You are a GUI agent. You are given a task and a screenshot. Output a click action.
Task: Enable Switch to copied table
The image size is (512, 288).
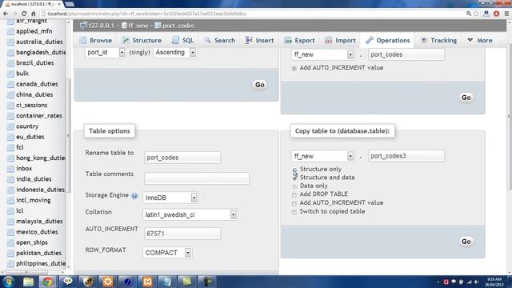point(294,212)
